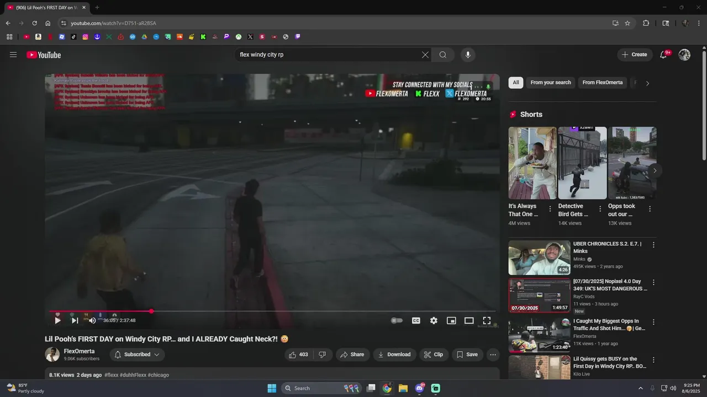This screenshot has height=397, width=707.
Task: Enter fullscreen mode
Action: pyautogui.click(x=487, y=320)
